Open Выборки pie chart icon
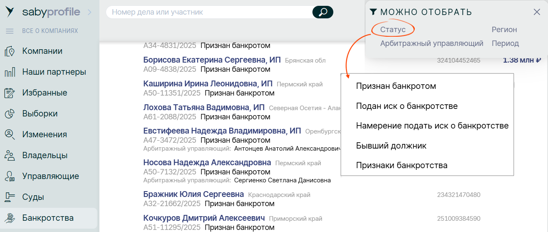The height and width of the screenshot is (232, 548). [x=10, y=114]
